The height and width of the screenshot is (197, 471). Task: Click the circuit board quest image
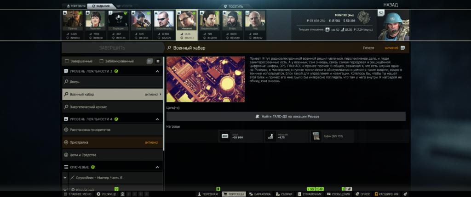click(206, 79)
